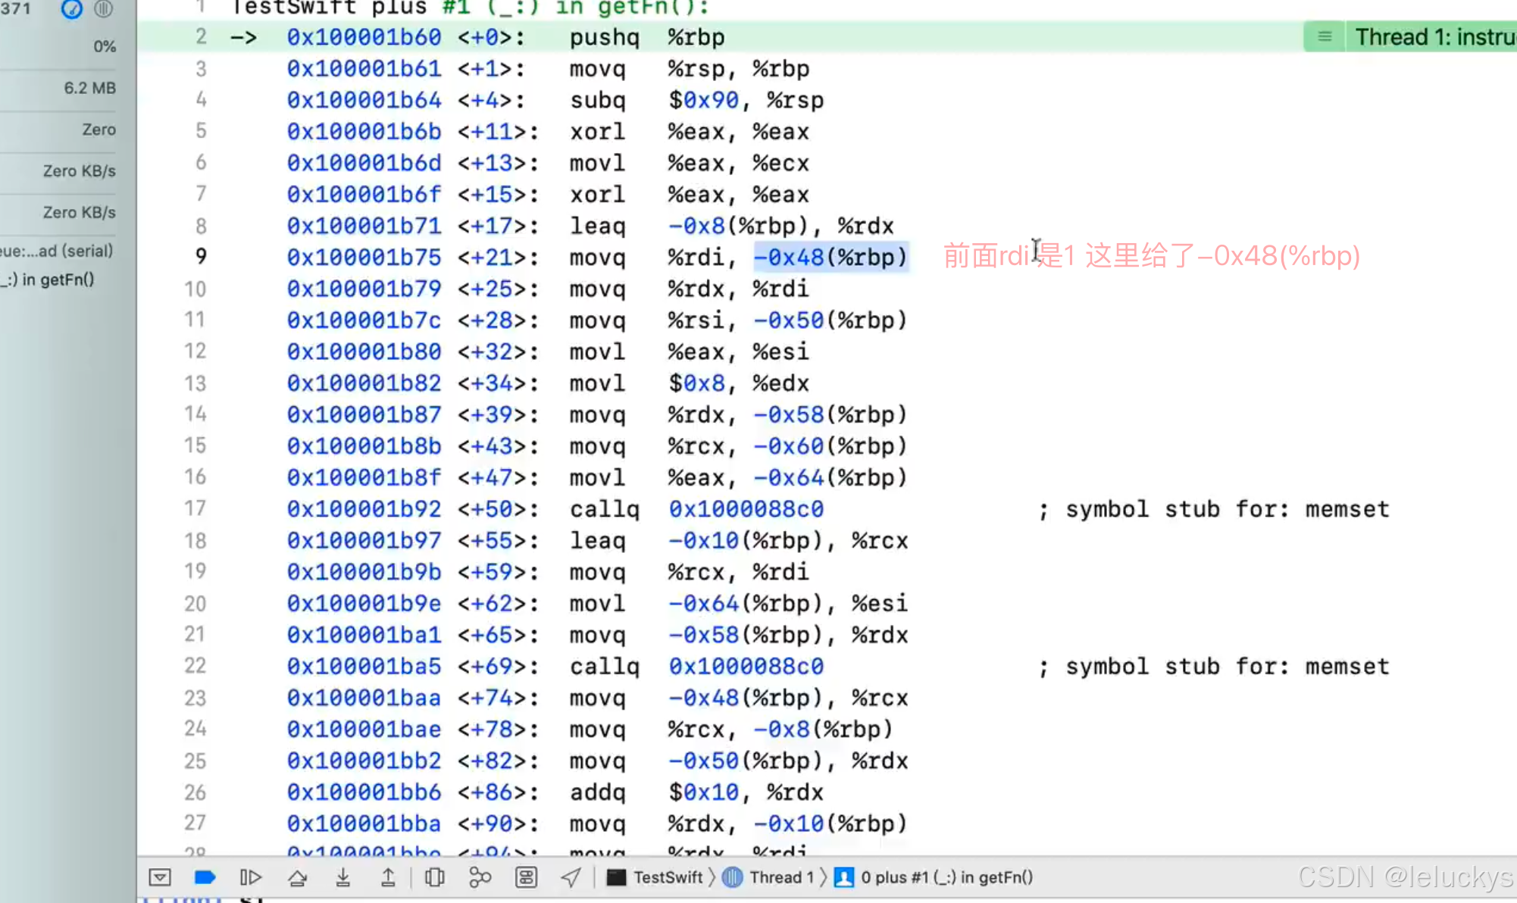
Task: Click the 6.2 MB memory gauge
Action: pyautogui.click(x=89, y=88)
